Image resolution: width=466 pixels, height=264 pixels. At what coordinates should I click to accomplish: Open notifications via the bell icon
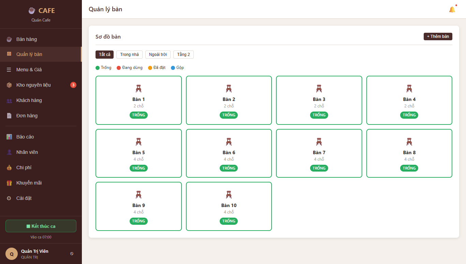coord(452,10)
